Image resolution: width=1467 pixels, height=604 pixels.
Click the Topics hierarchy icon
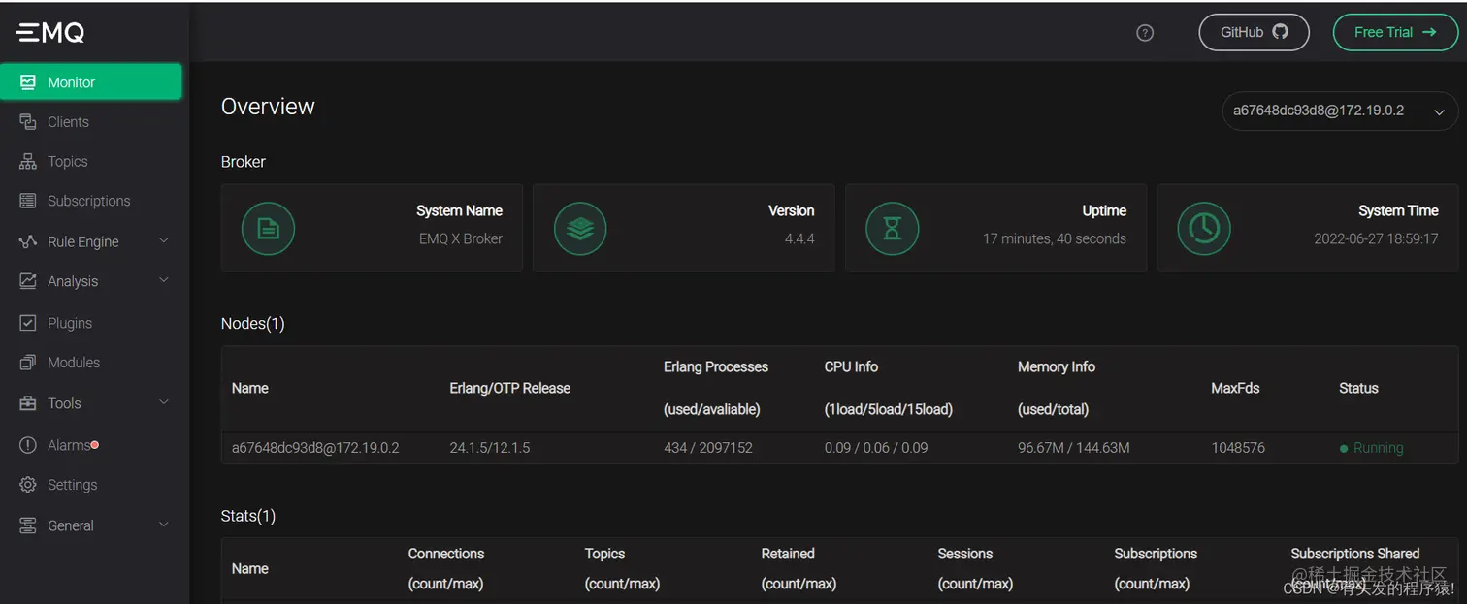28,162
